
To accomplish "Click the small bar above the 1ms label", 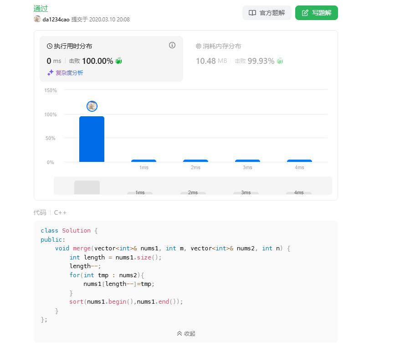I will pyautogui.click(x=143, y=161).
